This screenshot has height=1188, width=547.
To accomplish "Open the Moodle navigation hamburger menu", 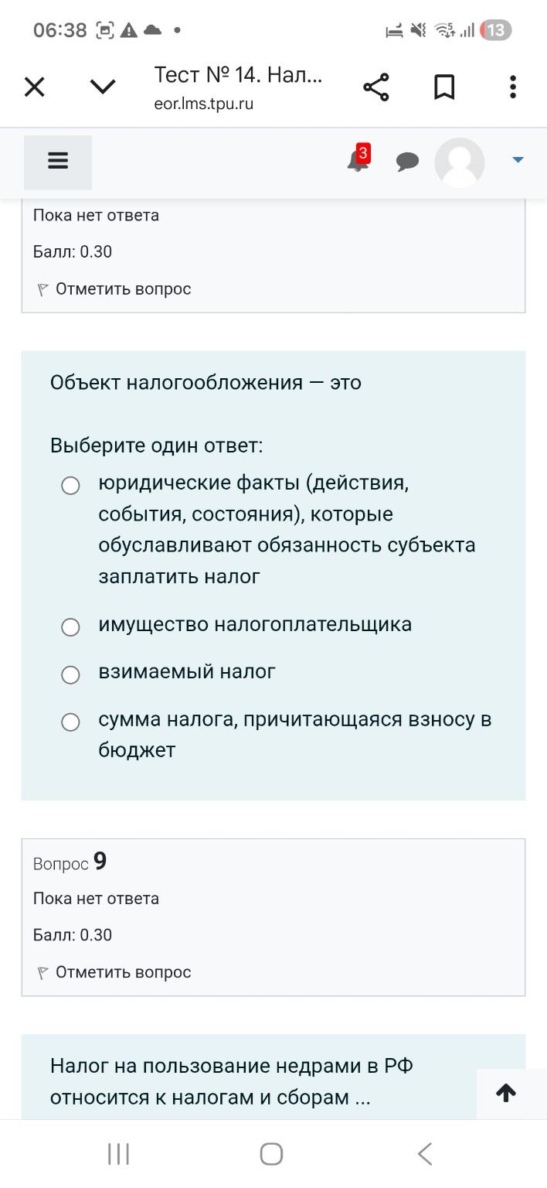I will pos(58,159).
